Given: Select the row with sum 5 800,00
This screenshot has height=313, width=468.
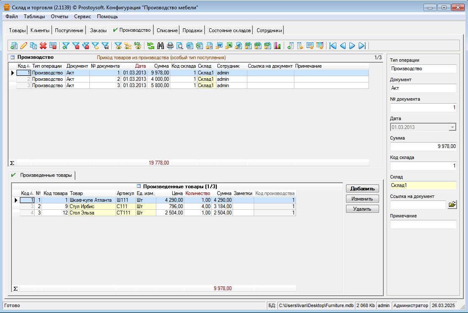Looking at the screenshot, I should tap(193, 85).
